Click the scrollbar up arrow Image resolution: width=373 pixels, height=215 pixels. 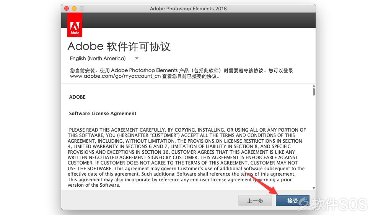pyautogui.click(x=314, y=86)
